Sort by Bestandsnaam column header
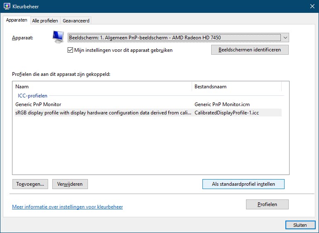This screenshot has height=233, width=319. (236, 87)
